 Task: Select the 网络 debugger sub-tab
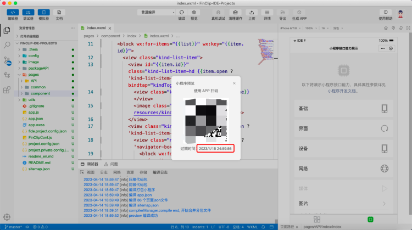(117, 172)
